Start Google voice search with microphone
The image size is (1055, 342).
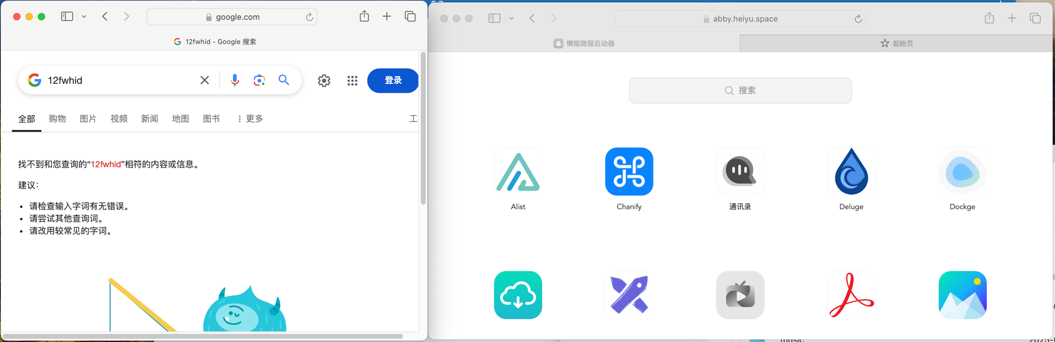click(x=235, y=80)
